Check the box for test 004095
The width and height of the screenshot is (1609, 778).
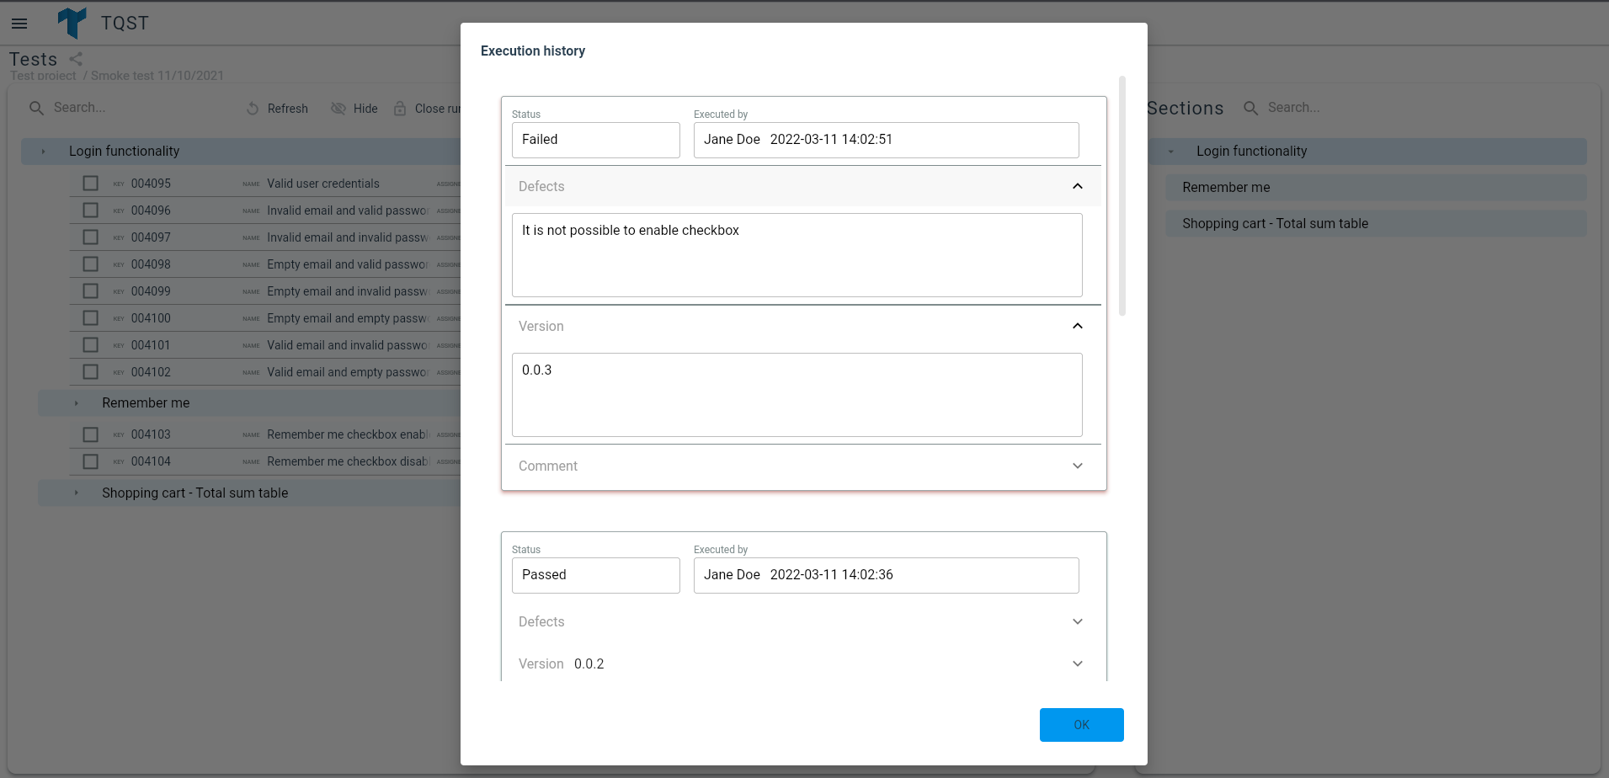click(91, 184)
